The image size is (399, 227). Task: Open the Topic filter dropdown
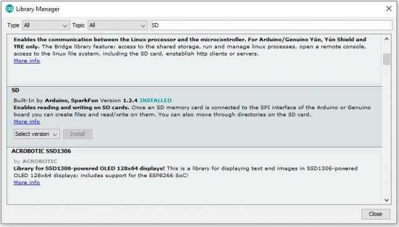tap(118, 26)
